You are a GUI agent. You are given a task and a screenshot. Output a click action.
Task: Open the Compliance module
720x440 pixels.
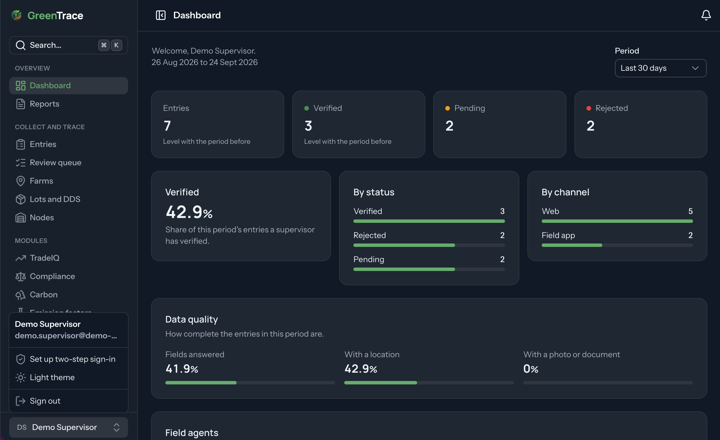(69, 276)
